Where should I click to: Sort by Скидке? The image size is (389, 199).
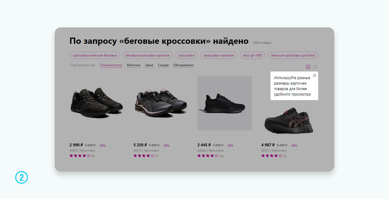coord(163,65)
